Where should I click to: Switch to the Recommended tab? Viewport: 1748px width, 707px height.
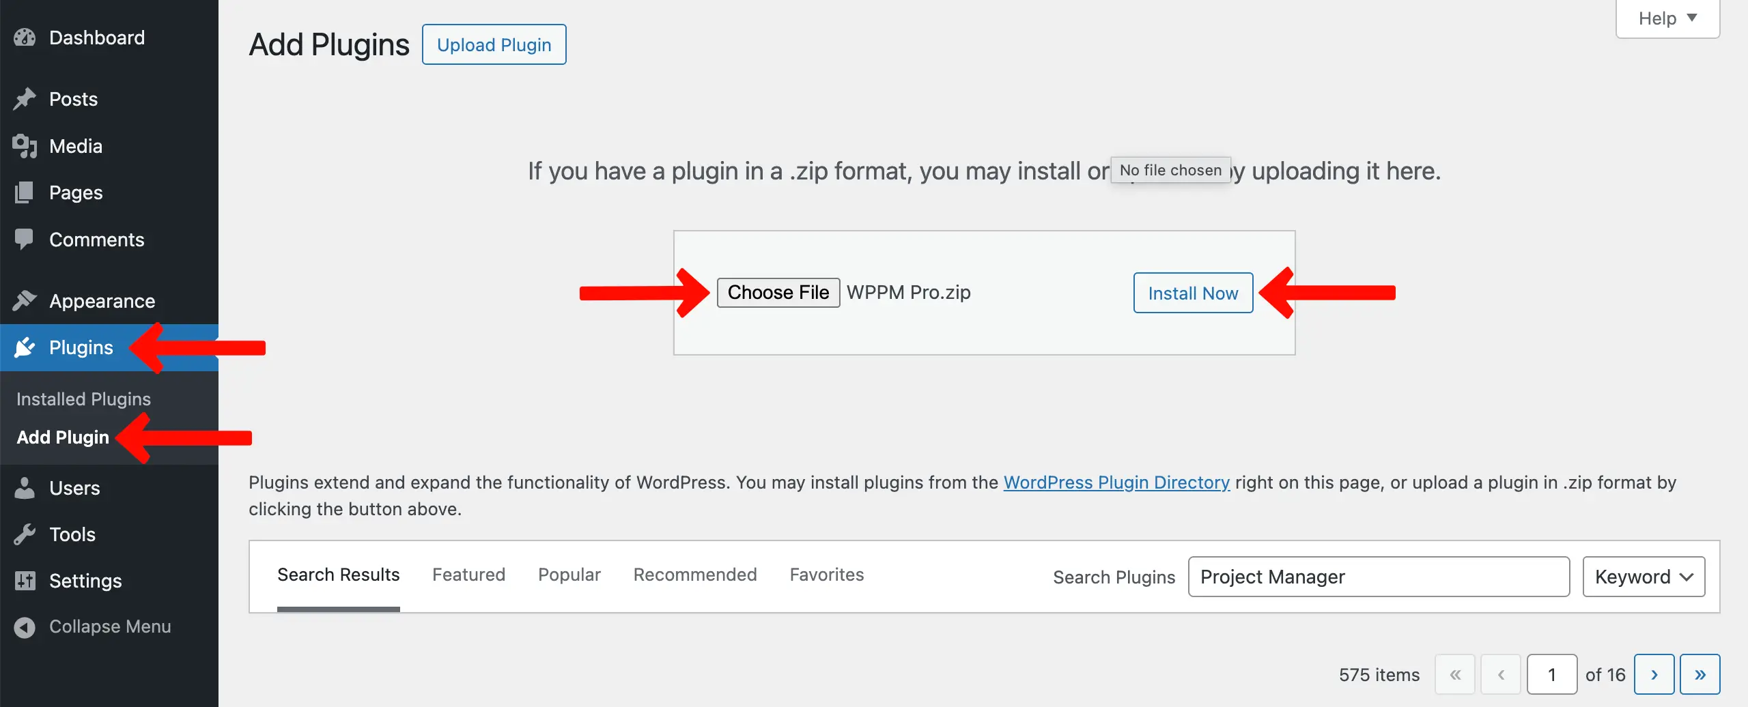coord(695,575)
